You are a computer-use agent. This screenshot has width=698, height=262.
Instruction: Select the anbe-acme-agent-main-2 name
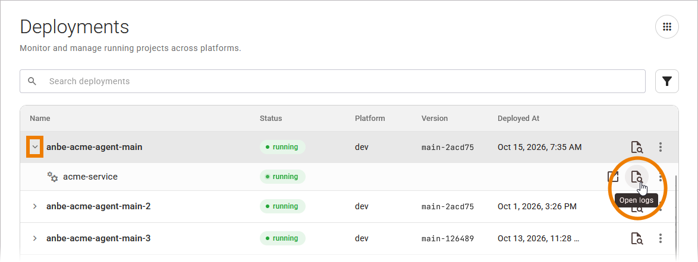pos(98,206)
